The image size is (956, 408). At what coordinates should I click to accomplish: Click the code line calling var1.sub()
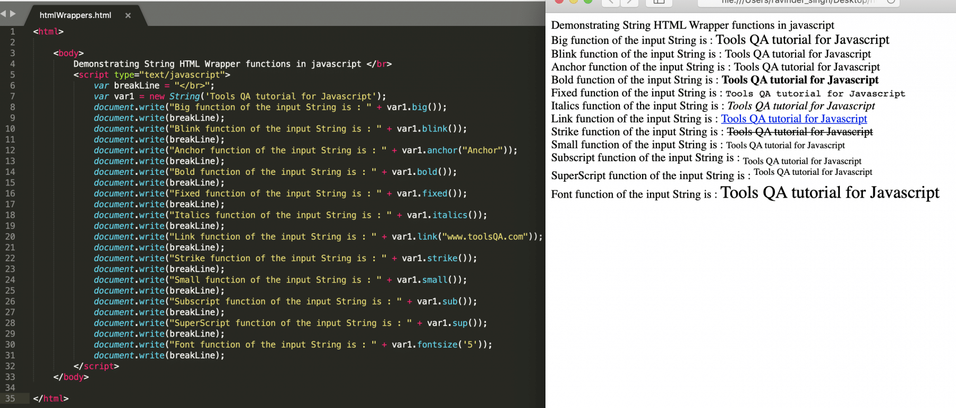285,301
